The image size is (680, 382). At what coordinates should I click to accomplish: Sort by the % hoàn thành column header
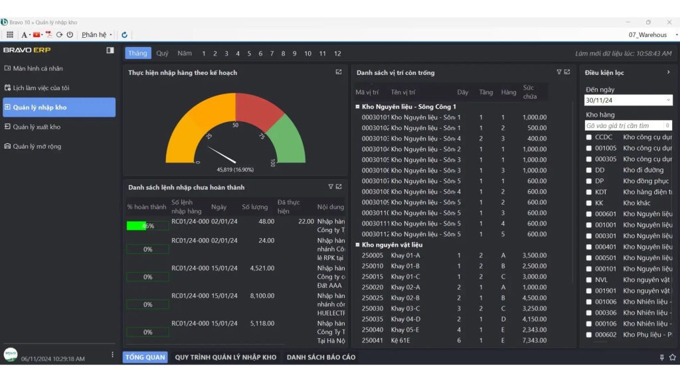coord(147,207)
